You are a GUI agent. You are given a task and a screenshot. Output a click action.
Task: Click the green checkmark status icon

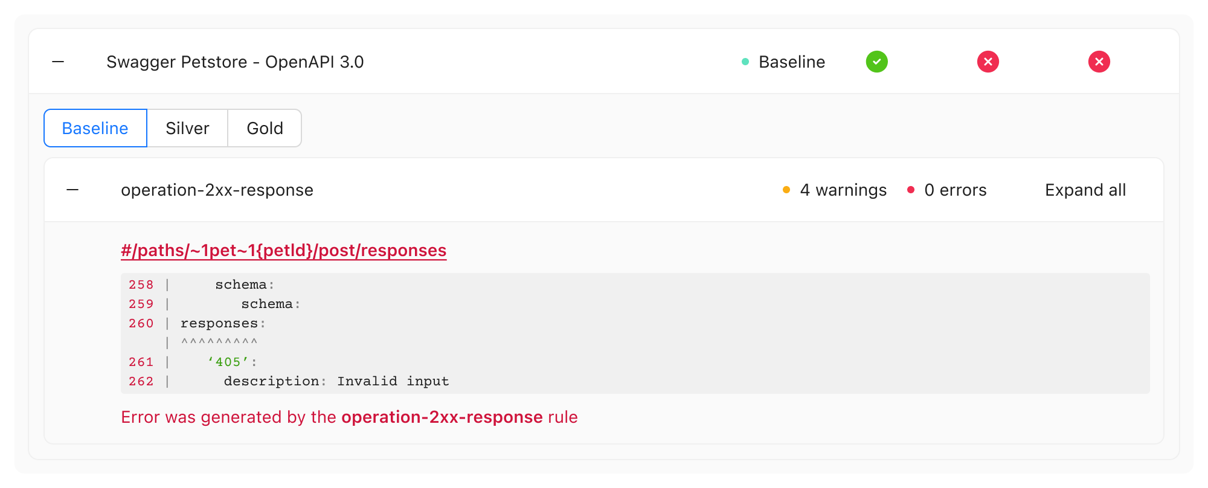(x=876, y=62)
